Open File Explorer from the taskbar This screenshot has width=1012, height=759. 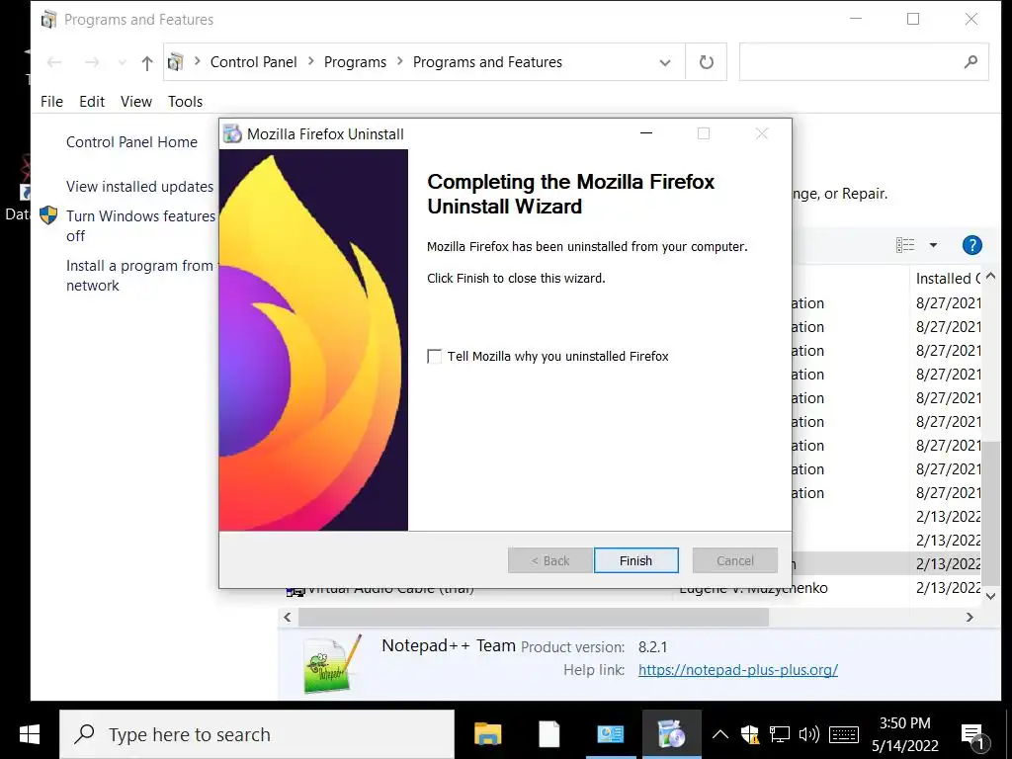point(488,734)
